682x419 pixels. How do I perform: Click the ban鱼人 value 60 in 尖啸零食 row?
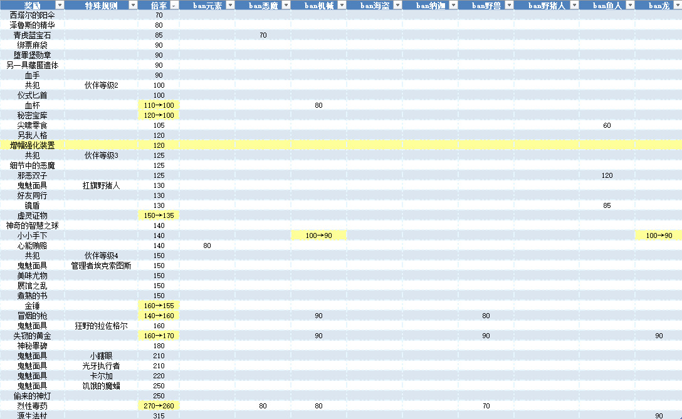point(607,125)
